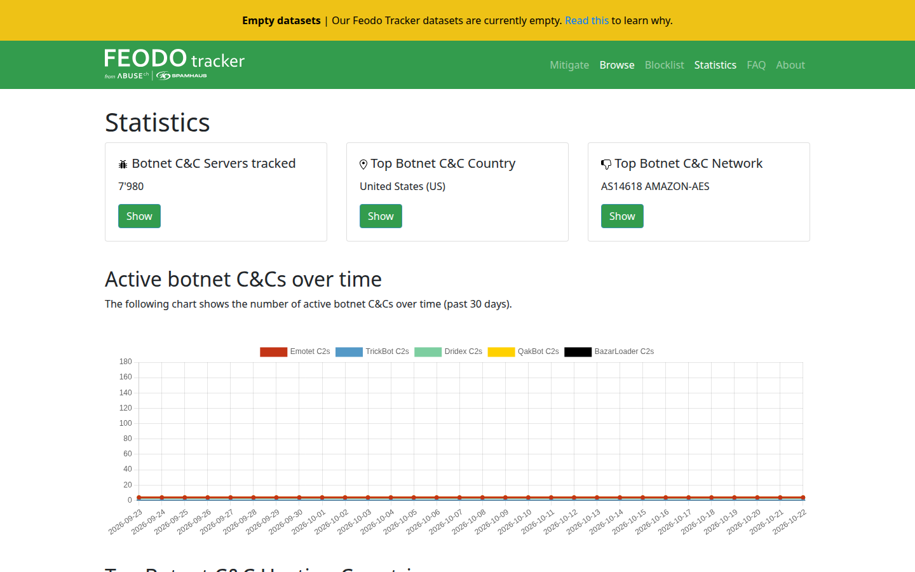Screen dimensions: 915x572
Task: Click the 'Botnet C&C Servers tracked' card title
Action: point(213,163)
